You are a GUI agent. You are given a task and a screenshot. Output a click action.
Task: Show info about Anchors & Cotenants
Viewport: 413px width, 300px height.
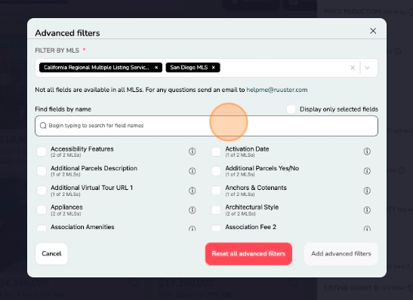point(367,191)
